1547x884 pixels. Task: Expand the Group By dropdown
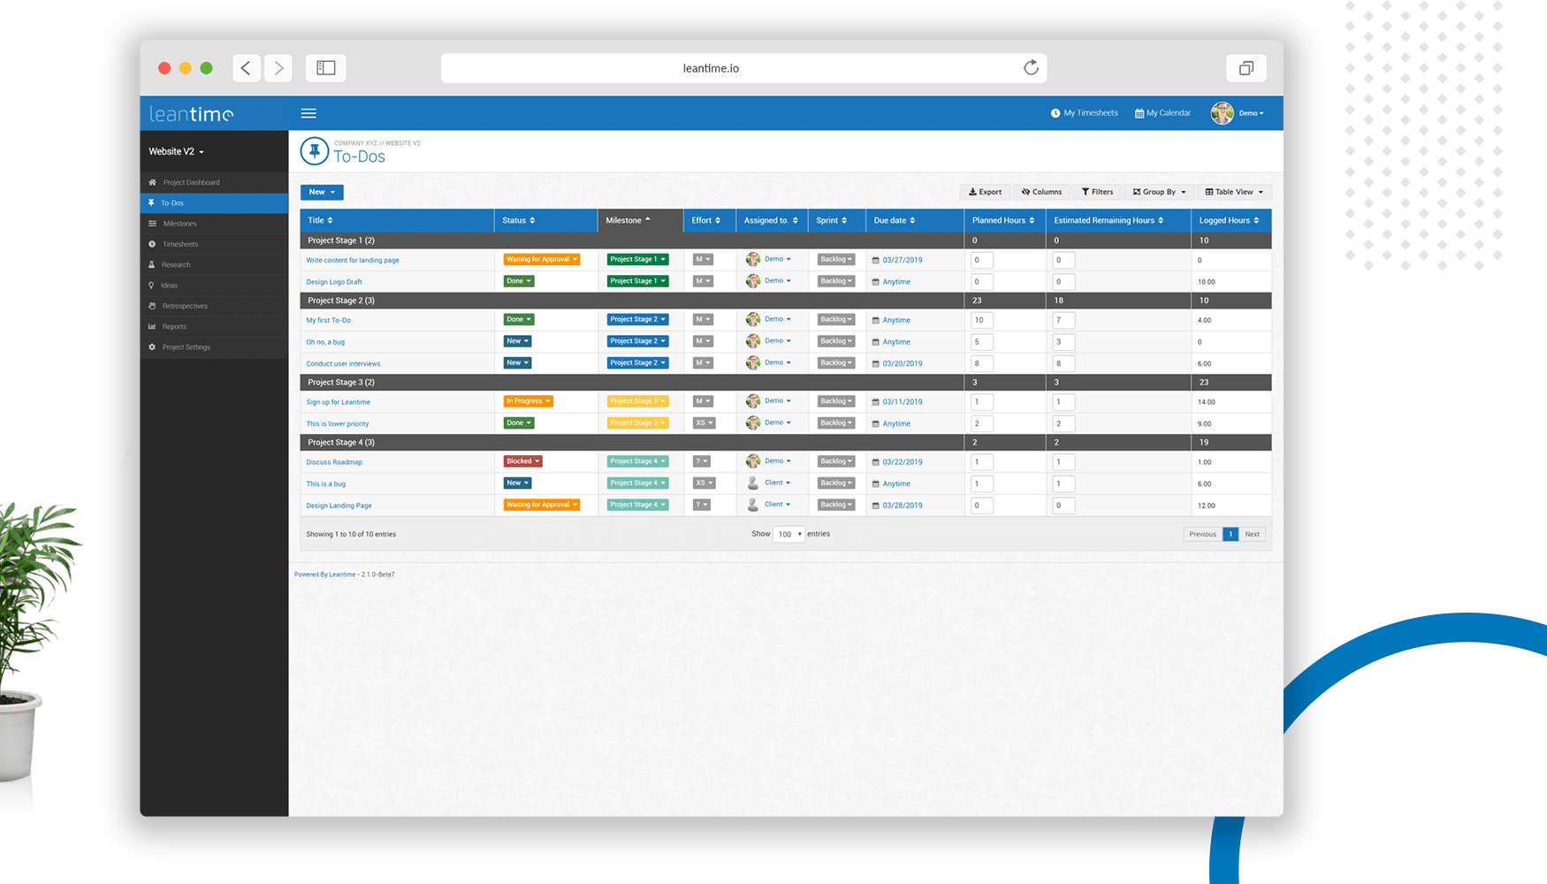point(1159,192)
